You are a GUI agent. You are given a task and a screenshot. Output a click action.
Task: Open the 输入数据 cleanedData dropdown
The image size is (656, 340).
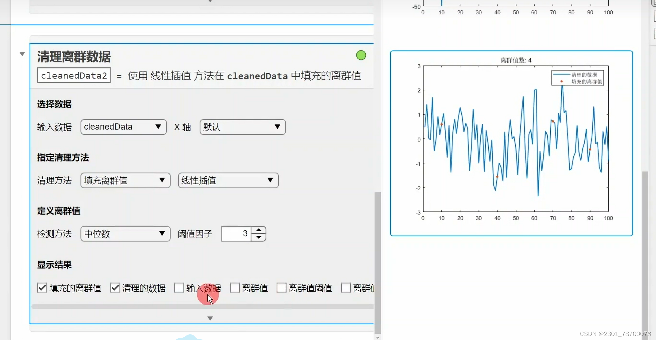123,127
